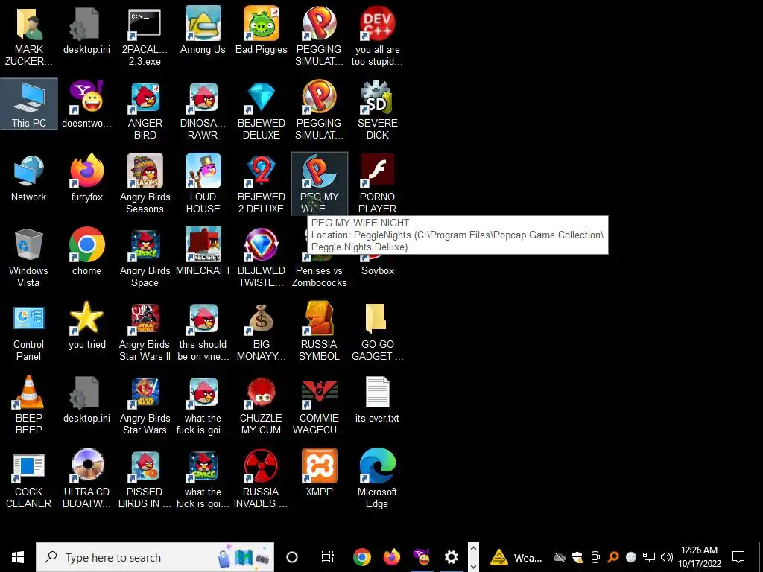Open the notification Action Center

point(738,557)
